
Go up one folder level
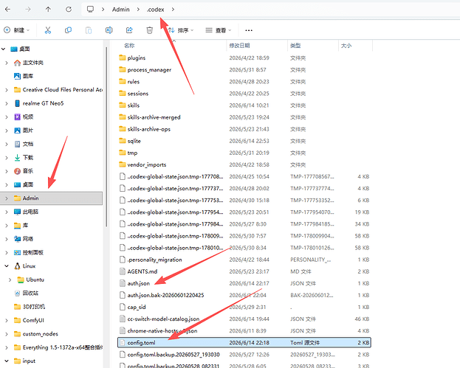tap(48, 10)
